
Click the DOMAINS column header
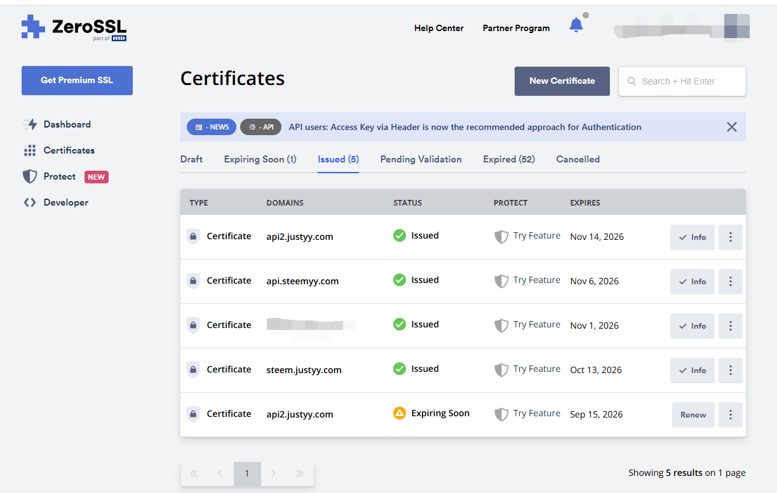pos(285,203)
